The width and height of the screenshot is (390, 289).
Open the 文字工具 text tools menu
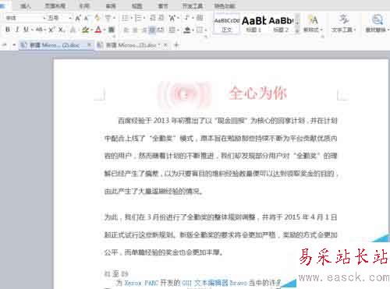[343, 24]
